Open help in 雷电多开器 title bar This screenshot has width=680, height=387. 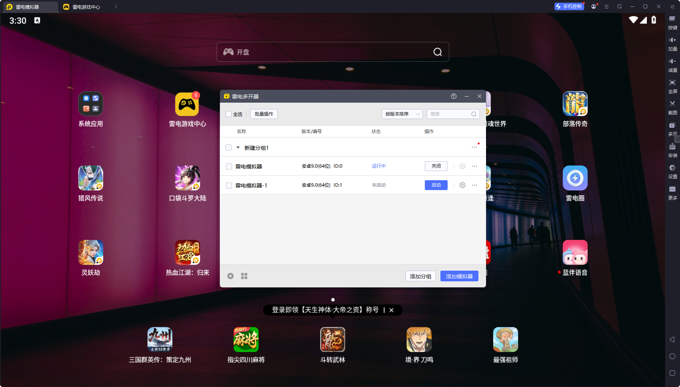pos(454,96)
